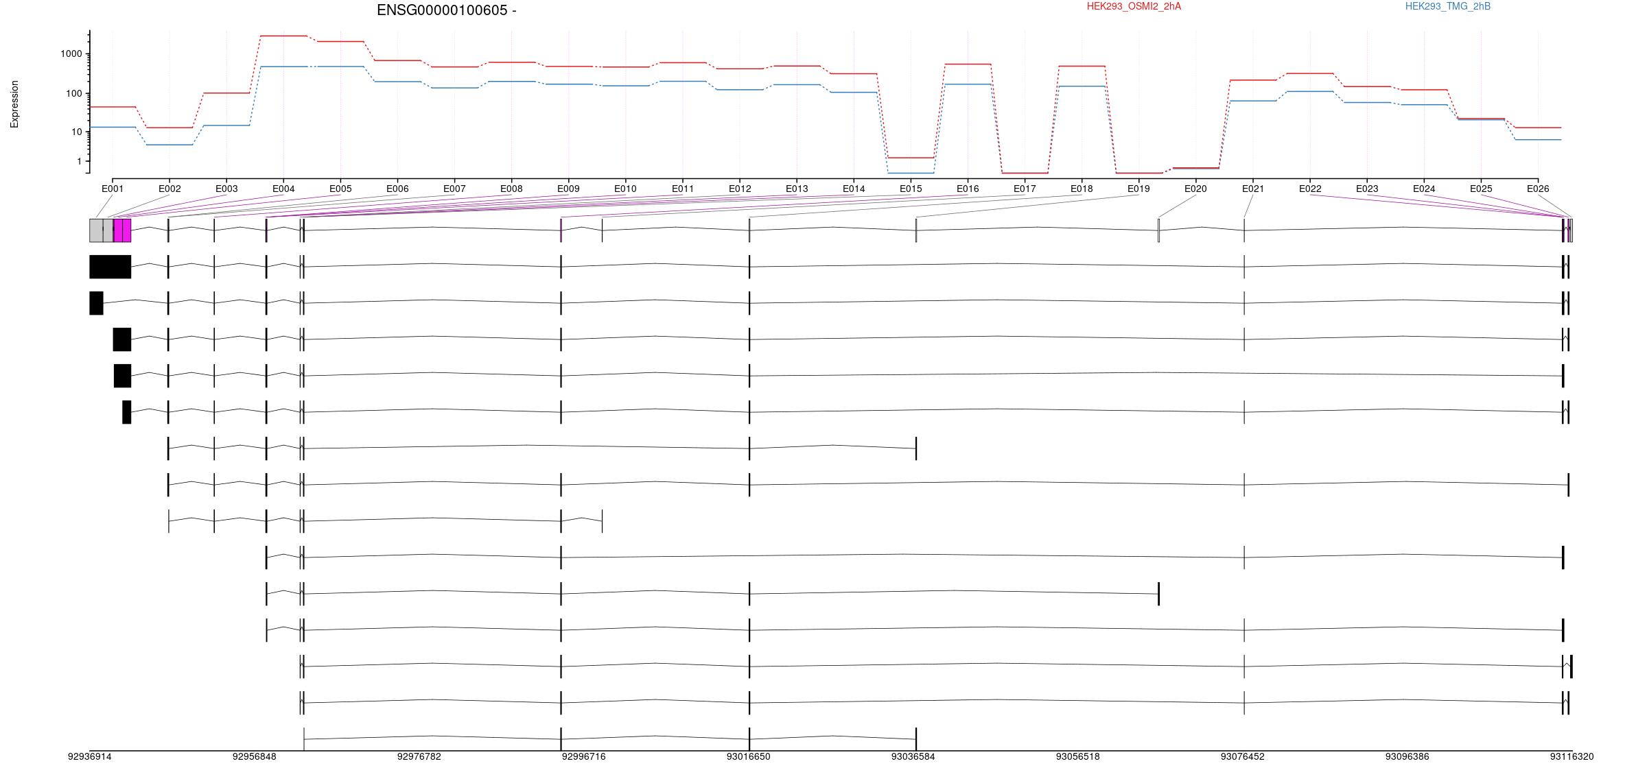
Task: Click the red expression line above E022
Action: coord(1310,73)
